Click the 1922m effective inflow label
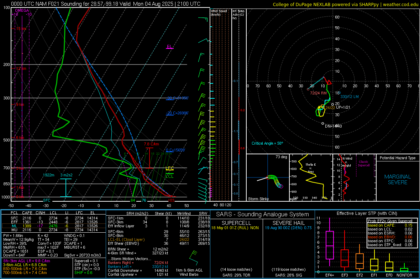Image resolution: width=420 pixels, height=279 pixels. 48,175
